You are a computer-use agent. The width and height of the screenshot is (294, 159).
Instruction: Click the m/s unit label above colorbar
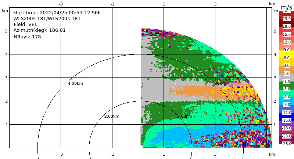point(287,7)
